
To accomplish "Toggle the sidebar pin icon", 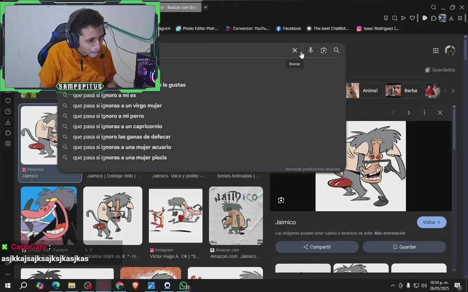I will coord(386,18).
